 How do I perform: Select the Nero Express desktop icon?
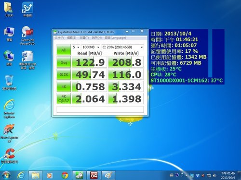[9, 133]
